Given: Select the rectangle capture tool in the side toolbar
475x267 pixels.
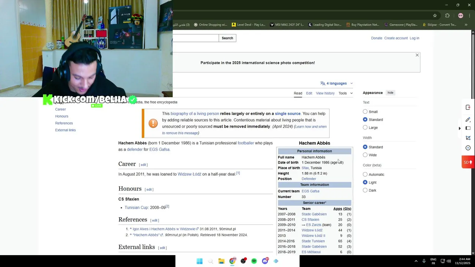Looking at the screenshot, I should 468,128.
